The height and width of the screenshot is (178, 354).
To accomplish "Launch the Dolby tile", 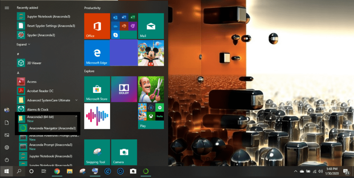I will click(124, 89).
